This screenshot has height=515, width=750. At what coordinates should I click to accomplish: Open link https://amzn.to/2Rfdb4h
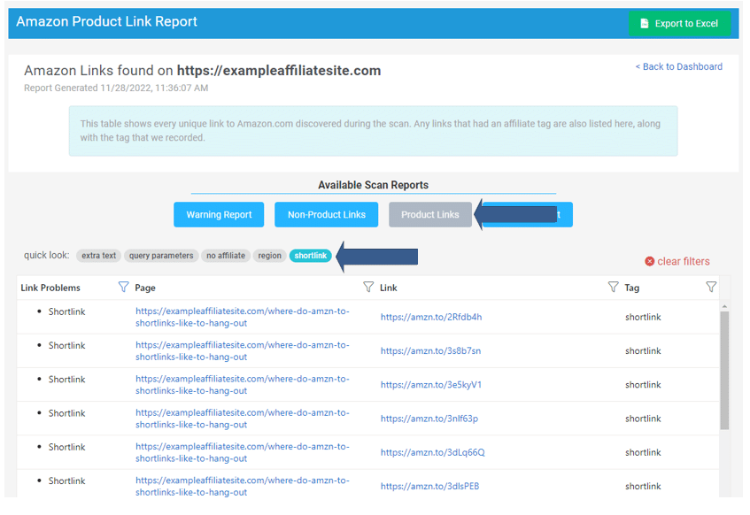pos(431,317)
